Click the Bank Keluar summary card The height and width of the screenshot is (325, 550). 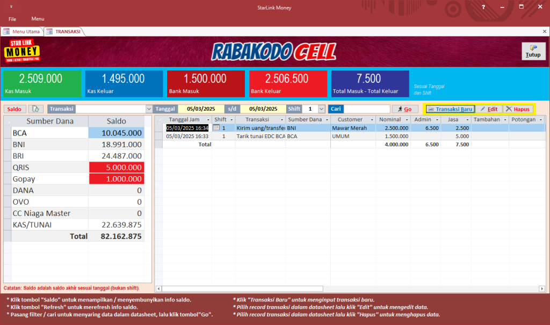288,83
